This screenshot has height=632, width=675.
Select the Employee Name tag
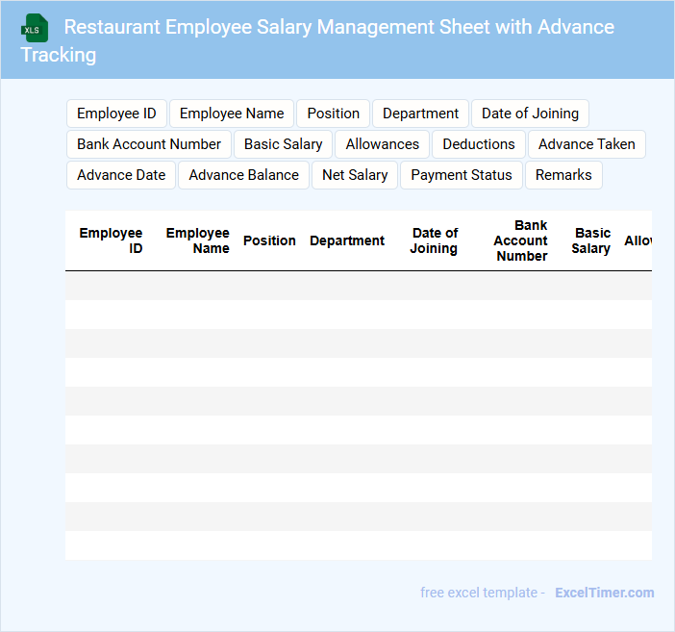pos(232,114)
